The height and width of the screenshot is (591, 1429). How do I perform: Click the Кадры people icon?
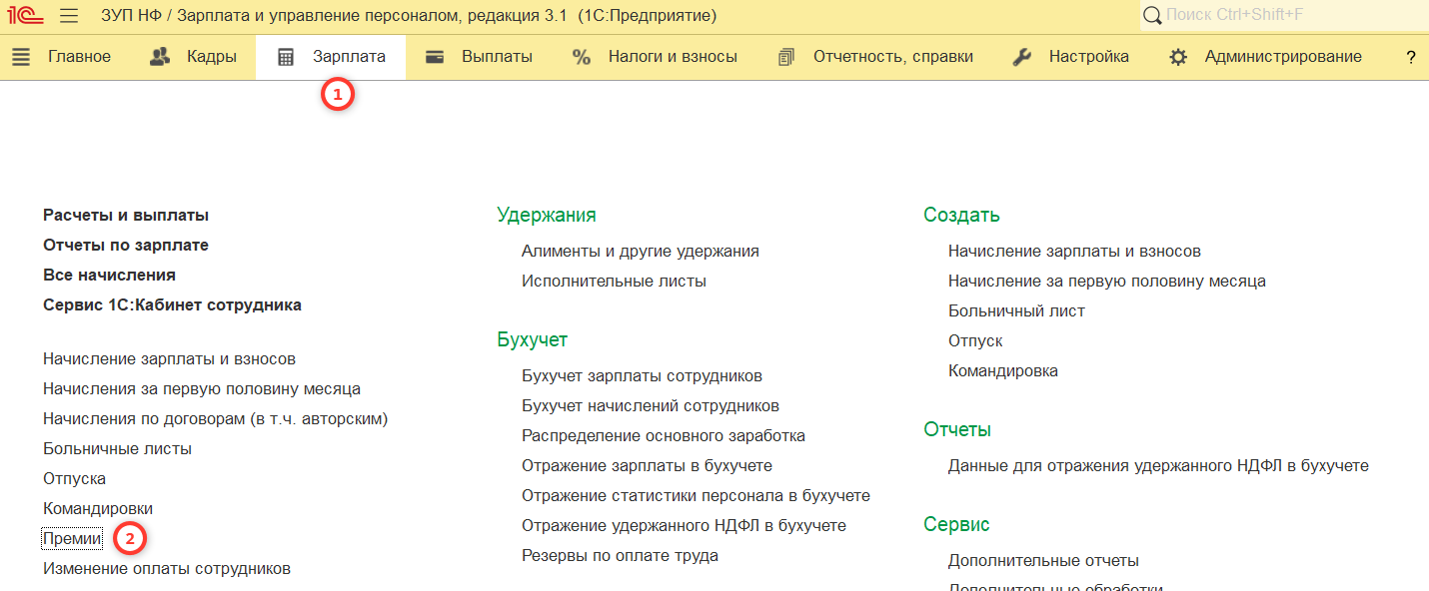(x=160, y=57)
